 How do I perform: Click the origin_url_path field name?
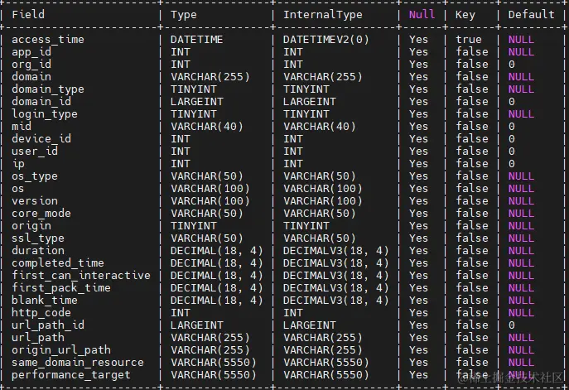click(x=61, y=349)
